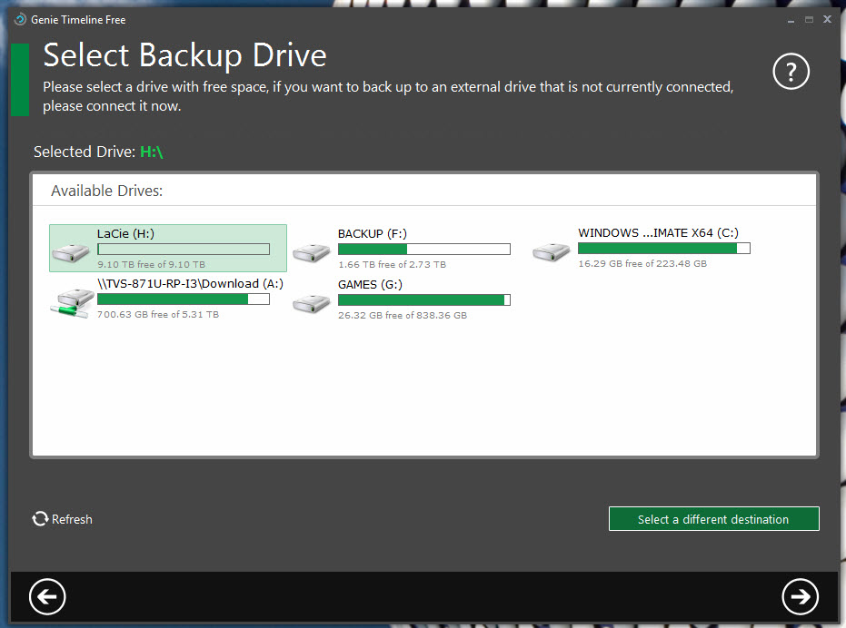Click the Download (A:) usage bar
Viewport: 846px width, 628px height.
(184, 299)
